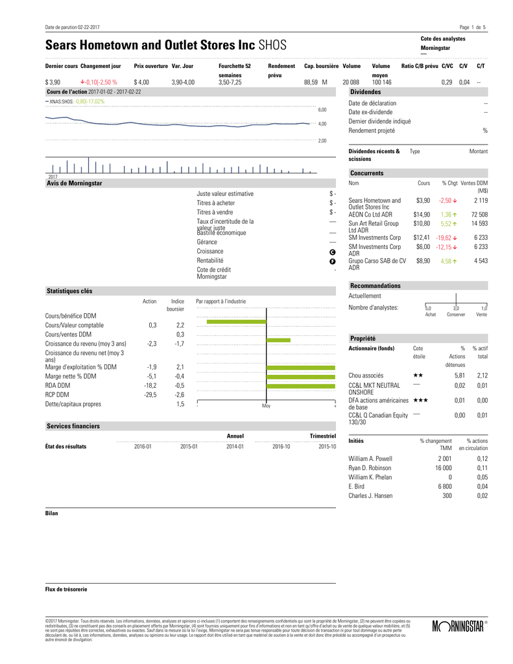The height and width of the screenshot is (664, 513).
Task: Click Sun Art Retail Group Ltd ADR name
Action: click(x=373, y=227)
